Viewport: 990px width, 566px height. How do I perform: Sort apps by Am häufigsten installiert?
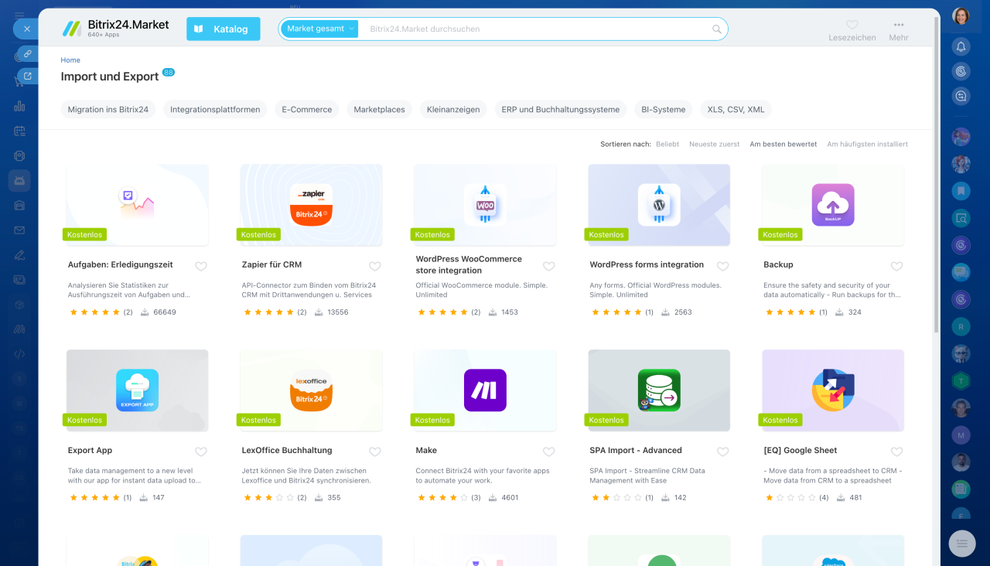[868, 144]
